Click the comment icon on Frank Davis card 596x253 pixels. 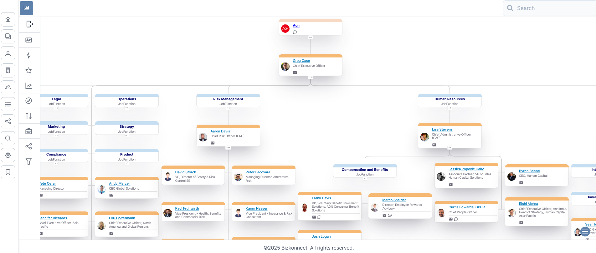click(319, 217)
